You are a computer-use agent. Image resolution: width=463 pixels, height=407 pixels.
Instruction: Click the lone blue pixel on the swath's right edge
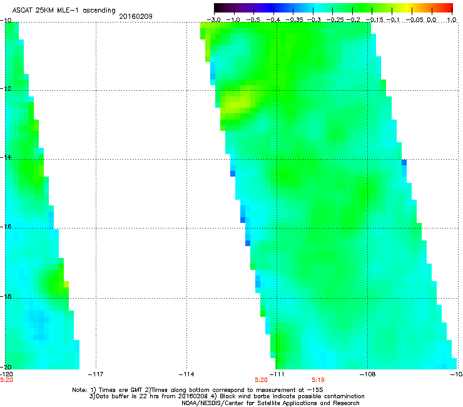tap(404, 162)
